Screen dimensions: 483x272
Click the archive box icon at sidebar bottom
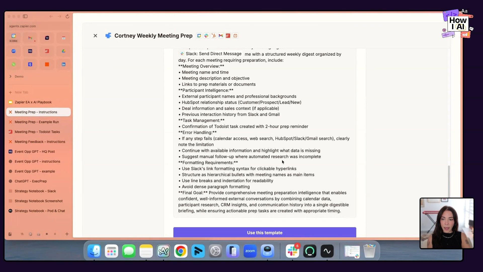point(10,234)
